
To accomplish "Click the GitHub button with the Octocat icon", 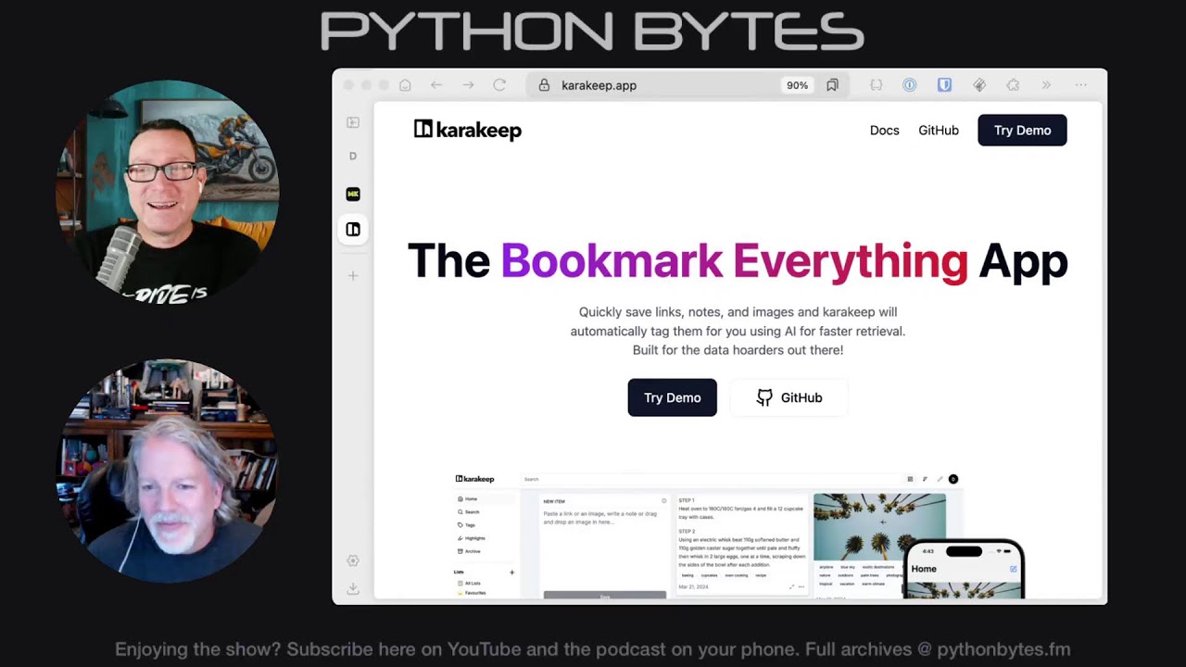I will tap(789, 397).
